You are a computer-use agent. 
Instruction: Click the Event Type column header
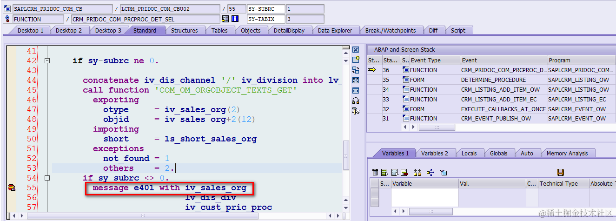pos(434,60)
